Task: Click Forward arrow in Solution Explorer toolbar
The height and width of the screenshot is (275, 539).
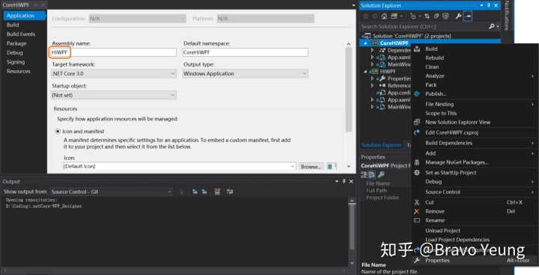Action: click(x=375, y=16)
